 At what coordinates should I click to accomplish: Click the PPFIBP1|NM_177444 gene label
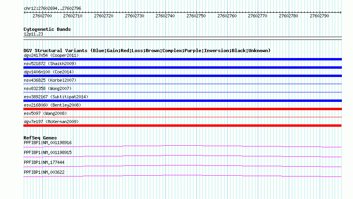click(x=44, y=162)
